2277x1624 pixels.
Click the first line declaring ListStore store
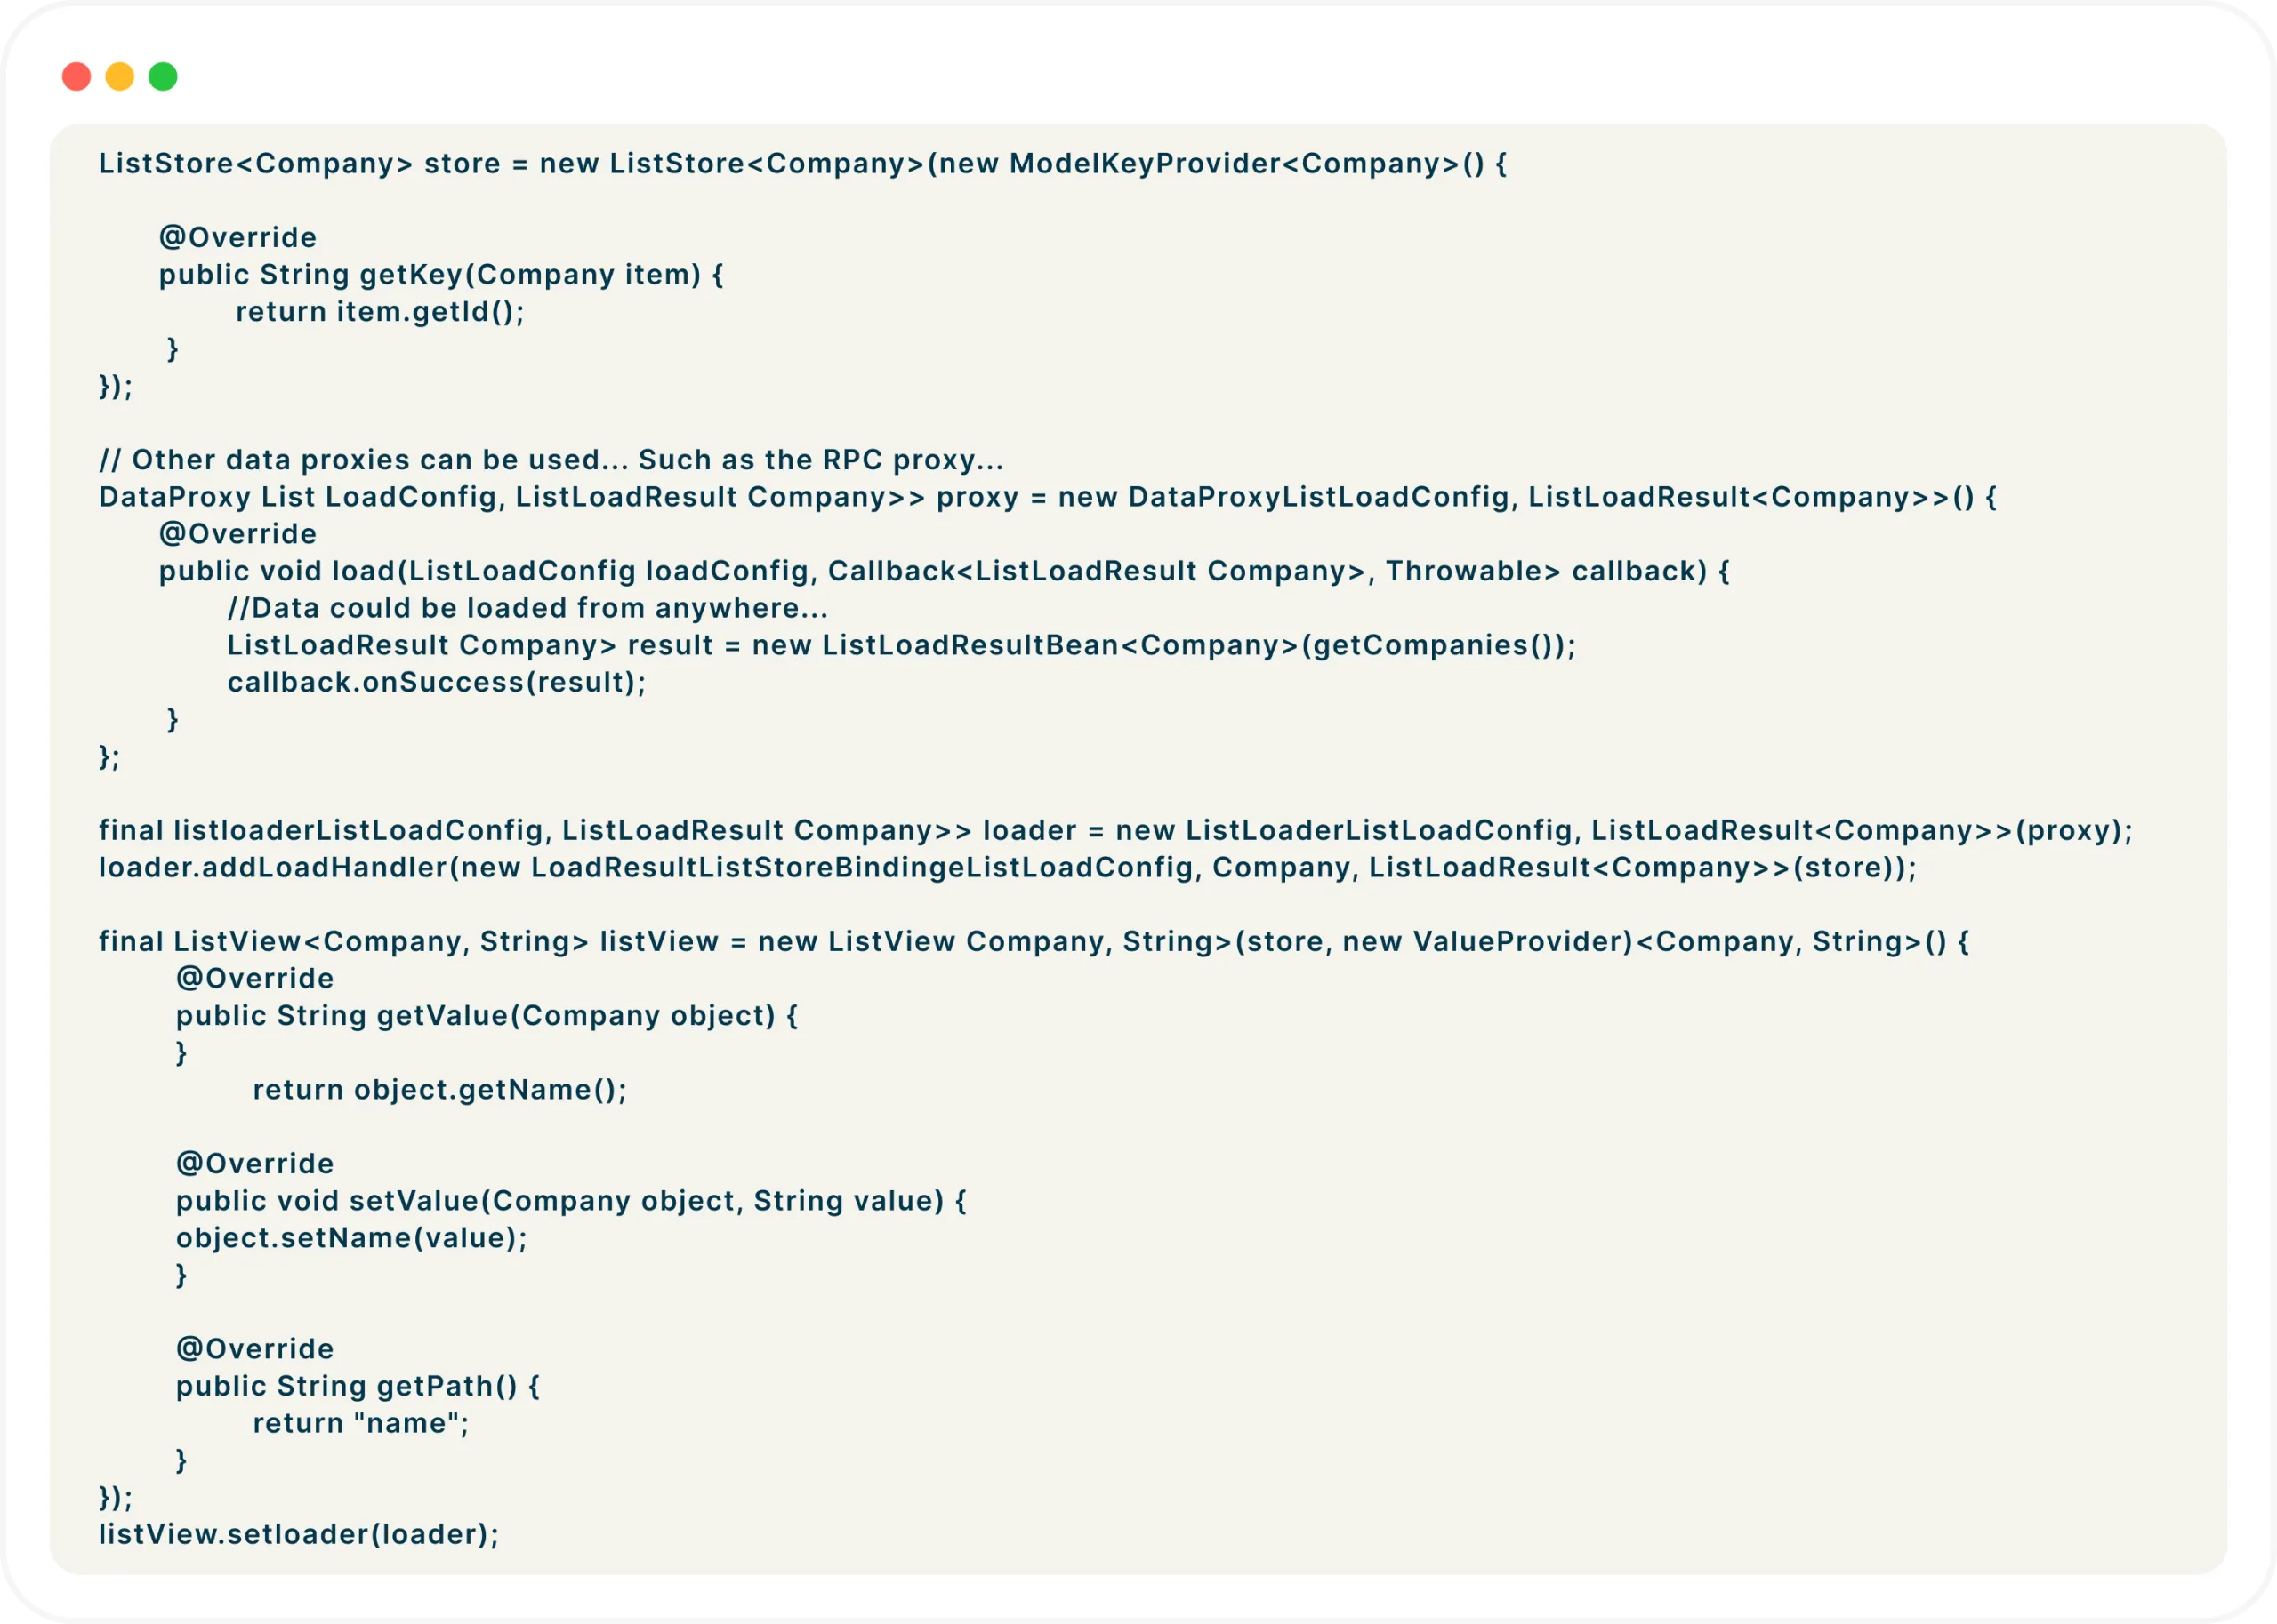click(x=801, y=164)
